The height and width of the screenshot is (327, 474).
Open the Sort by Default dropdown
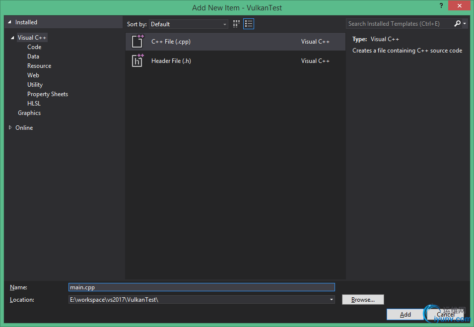tap(188, 24)
